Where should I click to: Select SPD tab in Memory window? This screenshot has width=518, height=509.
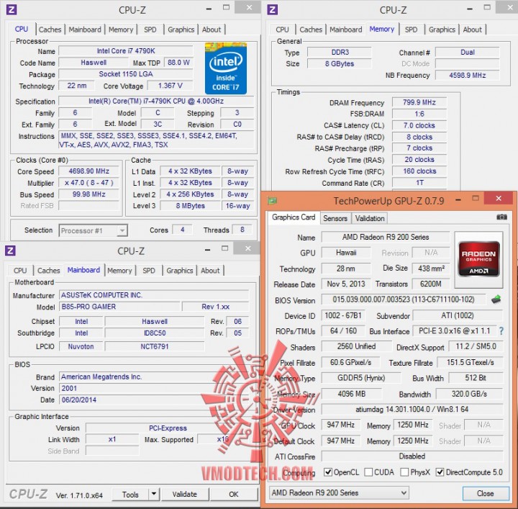tap(411, 30)
